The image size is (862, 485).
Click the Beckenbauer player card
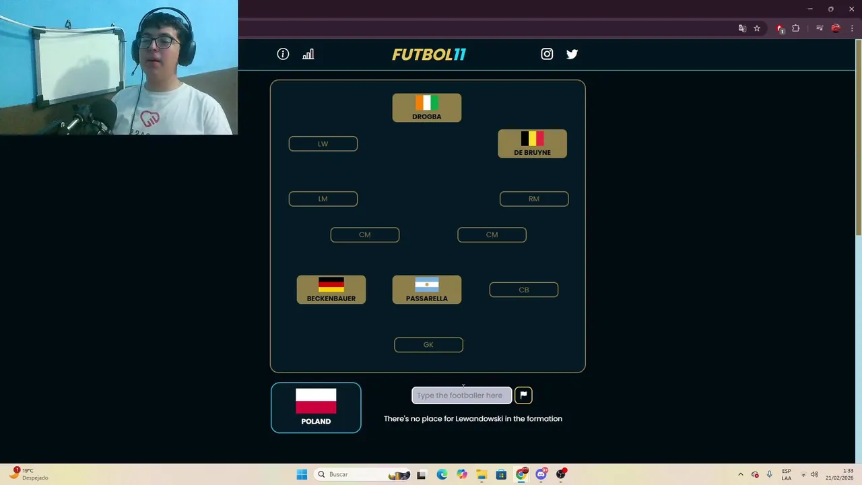[x=331, y=290]
